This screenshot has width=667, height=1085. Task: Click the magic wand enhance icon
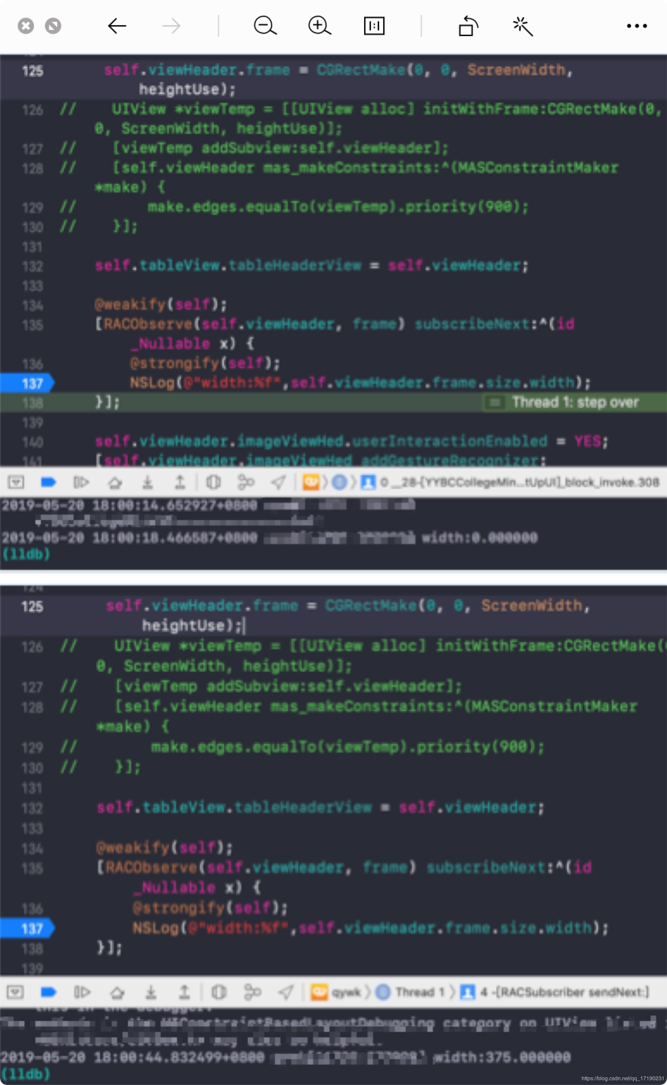[x=523, y=26]
